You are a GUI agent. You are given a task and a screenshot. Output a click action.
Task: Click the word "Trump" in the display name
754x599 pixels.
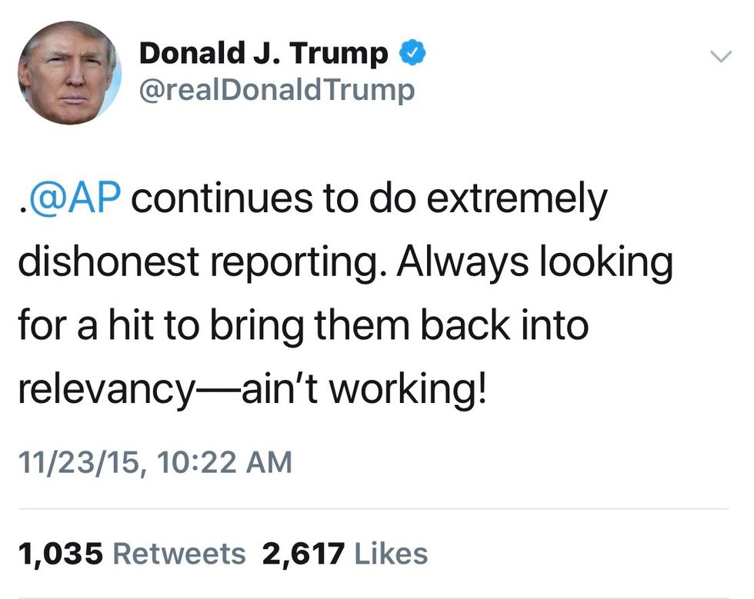coord(342,54)
